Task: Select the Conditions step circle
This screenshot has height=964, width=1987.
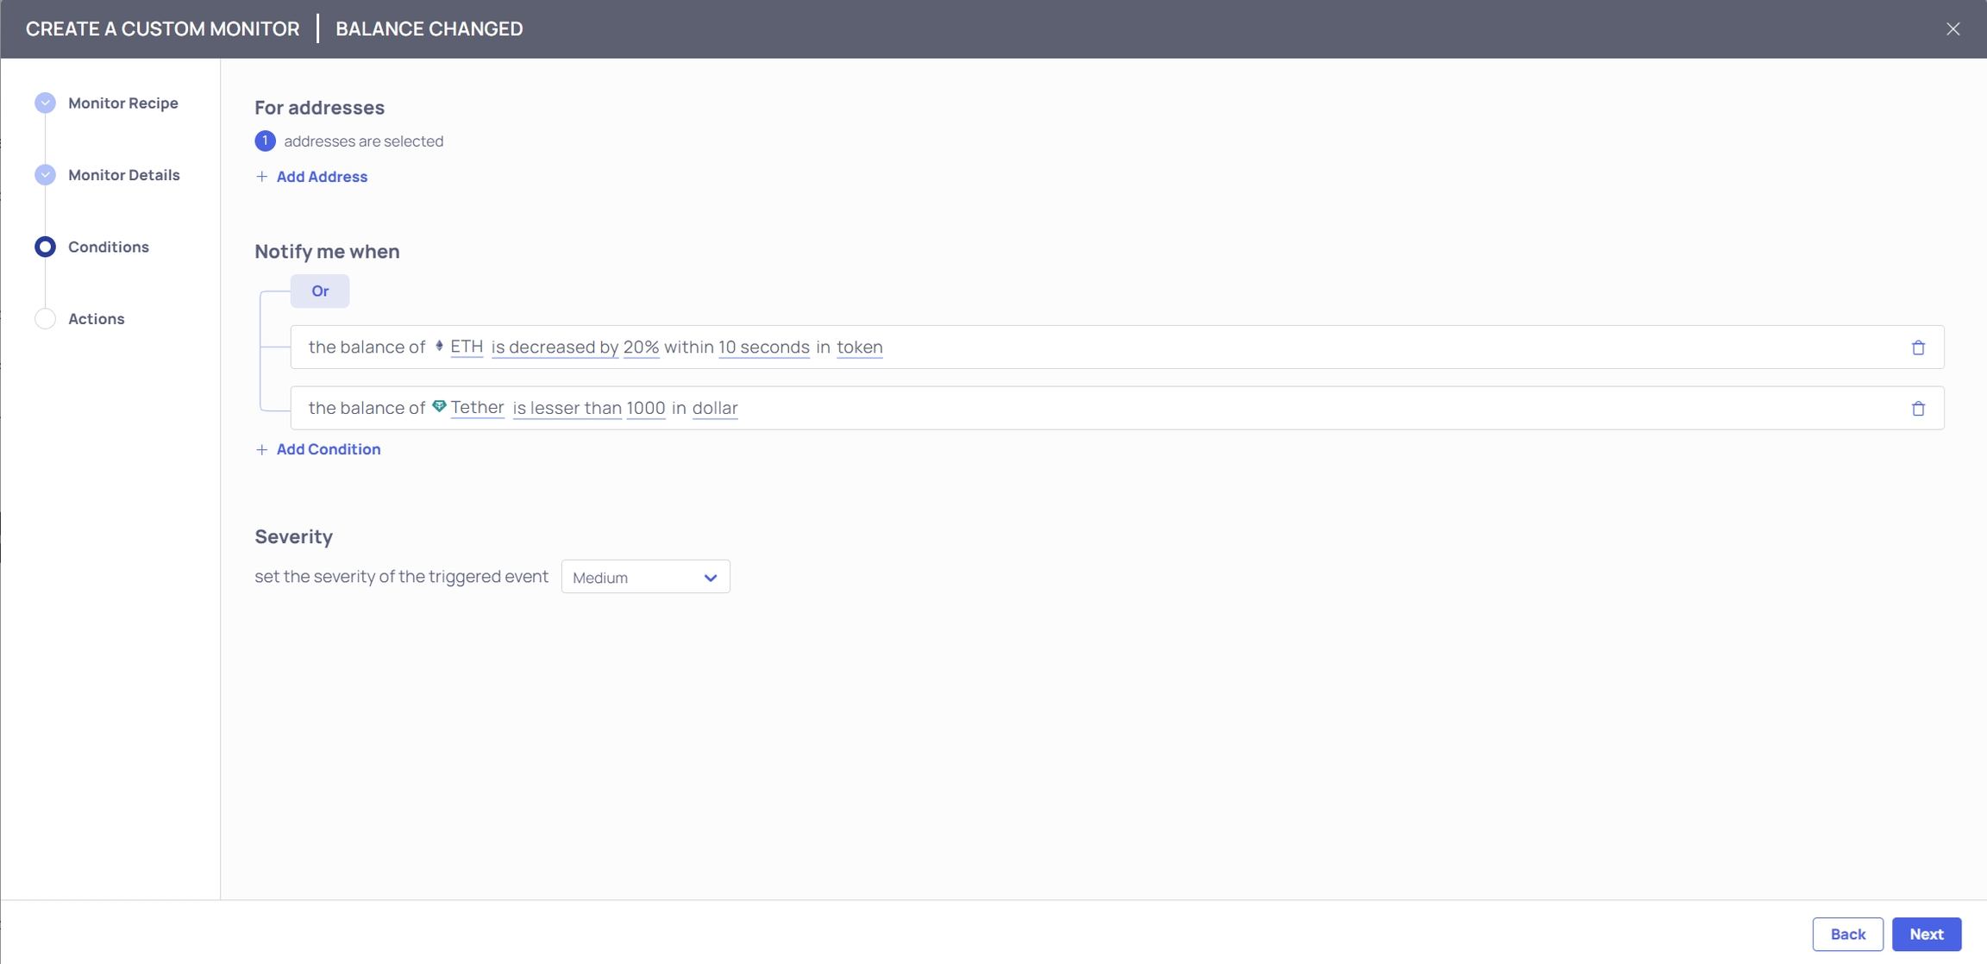Action: point(45,247)
